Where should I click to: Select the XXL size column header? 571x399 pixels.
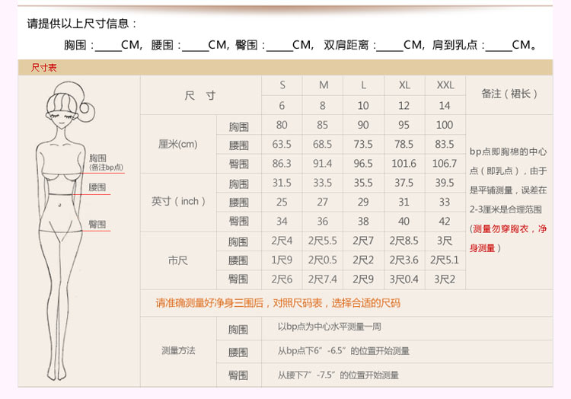coord(445,85)
